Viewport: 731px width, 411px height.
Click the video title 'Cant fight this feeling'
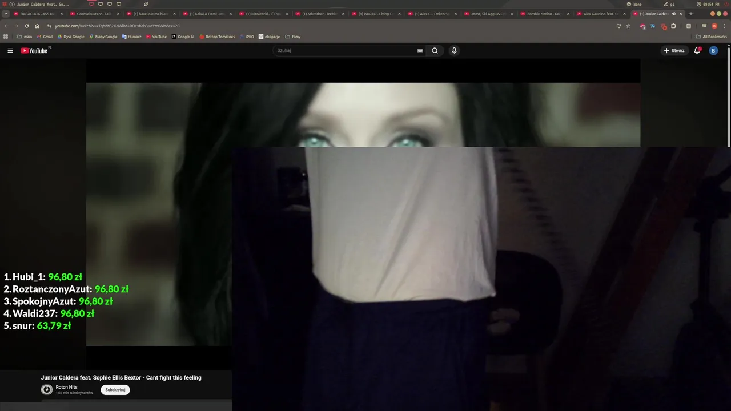tap(121, 377)
